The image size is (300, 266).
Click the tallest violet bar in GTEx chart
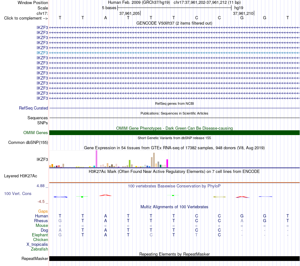[96, 159]
